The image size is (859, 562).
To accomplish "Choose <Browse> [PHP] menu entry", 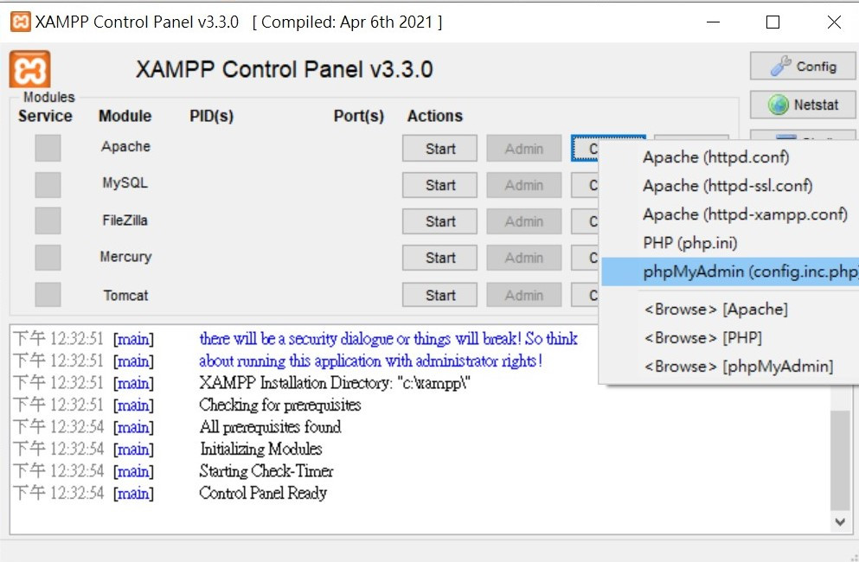I will (x=730, y=338).
